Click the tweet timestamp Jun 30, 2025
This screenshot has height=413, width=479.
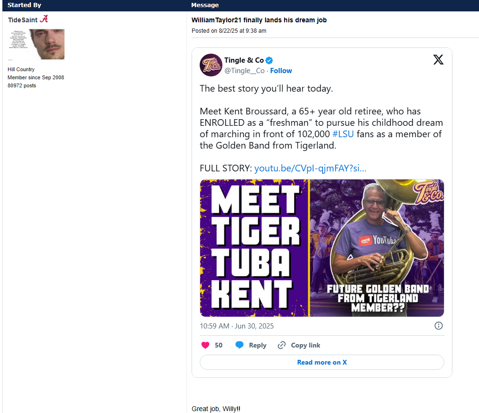pos(237,326)
